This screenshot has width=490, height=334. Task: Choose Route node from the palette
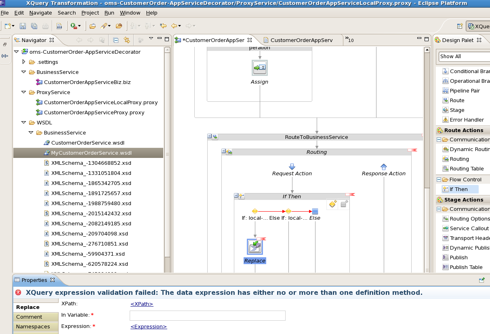coord(453,100)
